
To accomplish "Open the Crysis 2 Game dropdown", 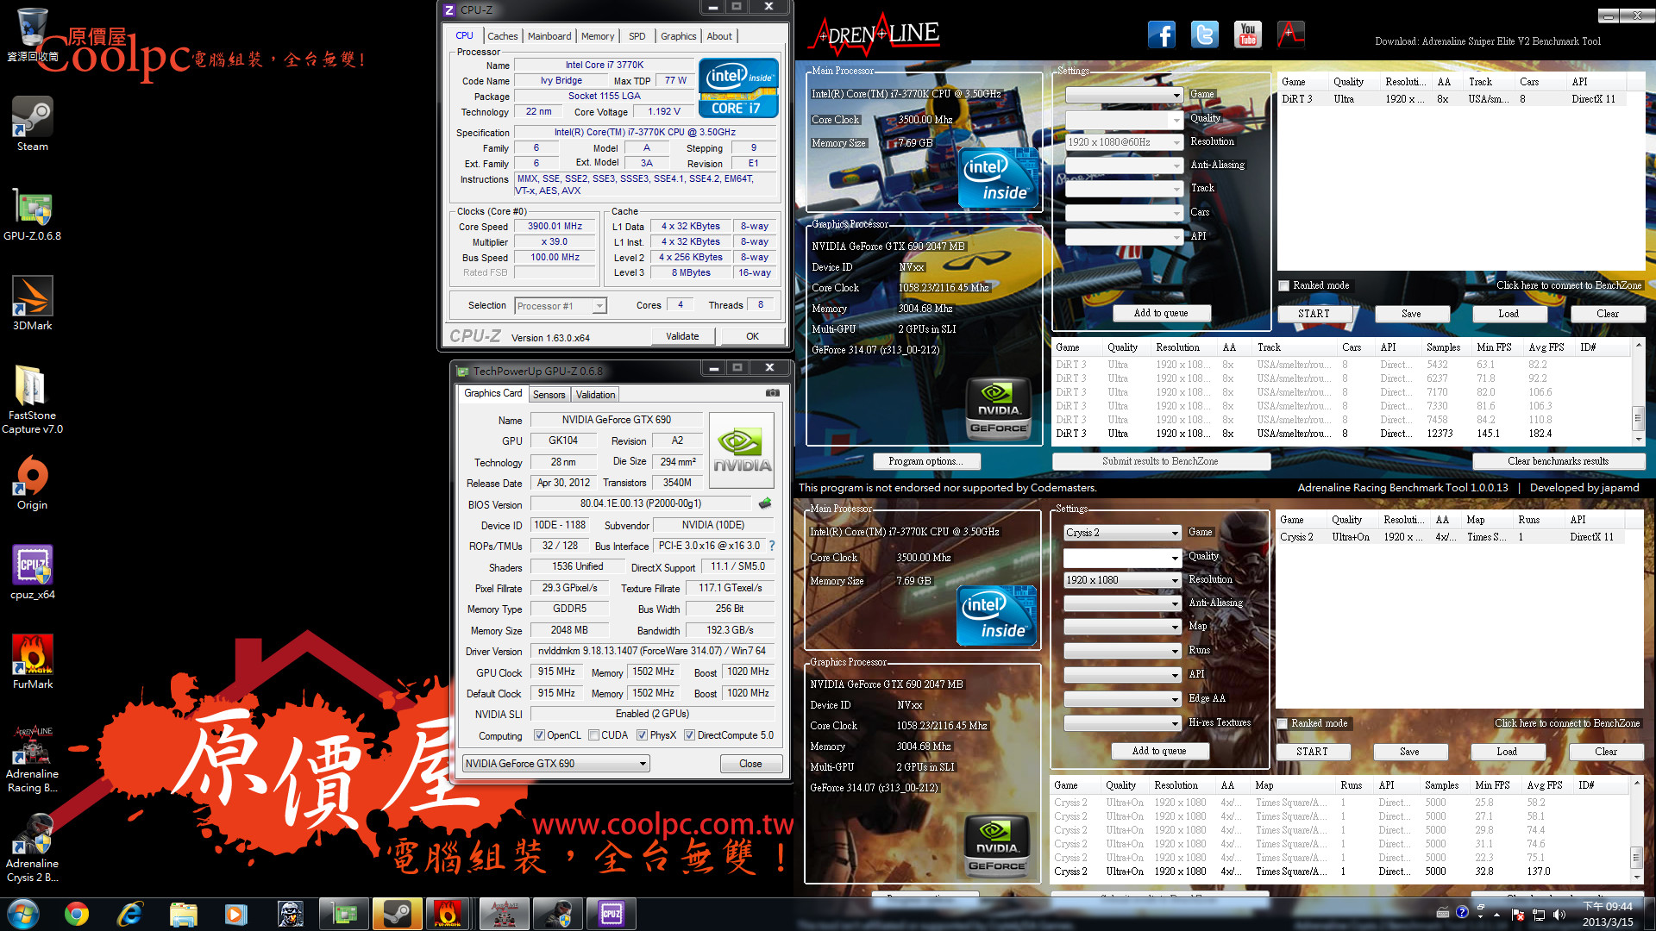I will 1122,533.
